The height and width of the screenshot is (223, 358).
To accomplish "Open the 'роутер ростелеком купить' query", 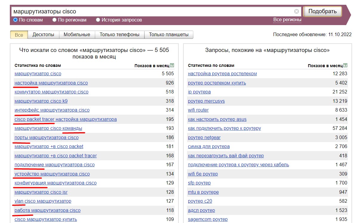I will [x=217, y=83].
